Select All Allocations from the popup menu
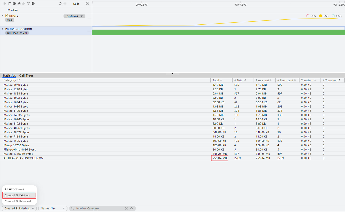Viewport: 345px width, 212px height. pyautogui.click(x=14, y=189)
